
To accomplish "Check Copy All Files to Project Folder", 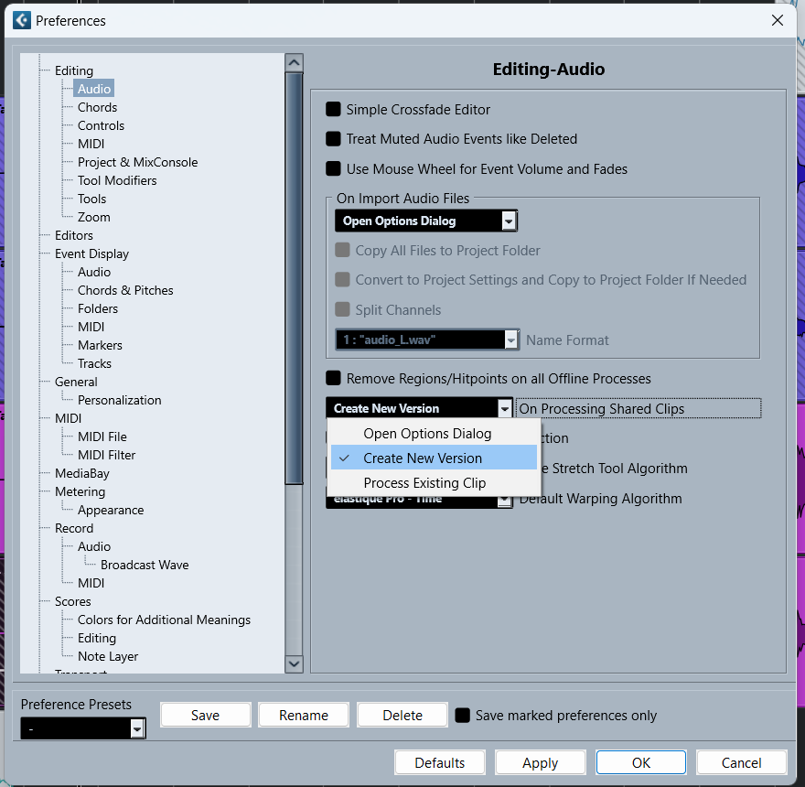I will pyautogui.click(x=342, y=250).
